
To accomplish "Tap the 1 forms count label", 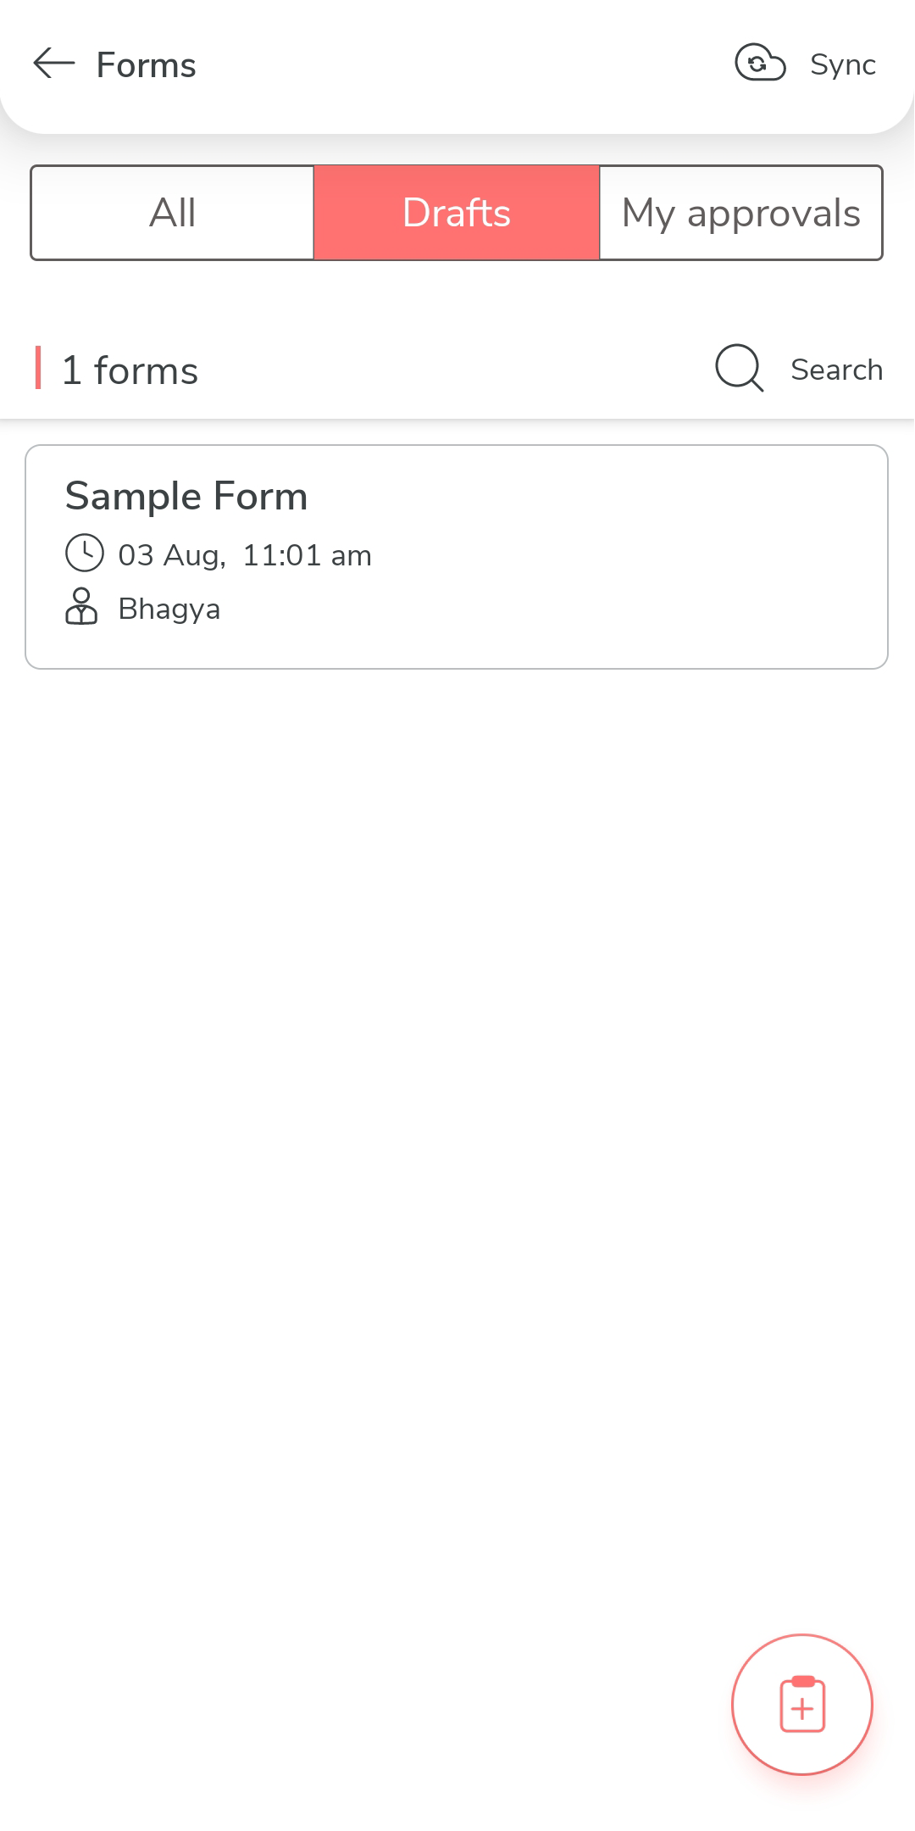I will pyautogui.click(x=130, y=370).
